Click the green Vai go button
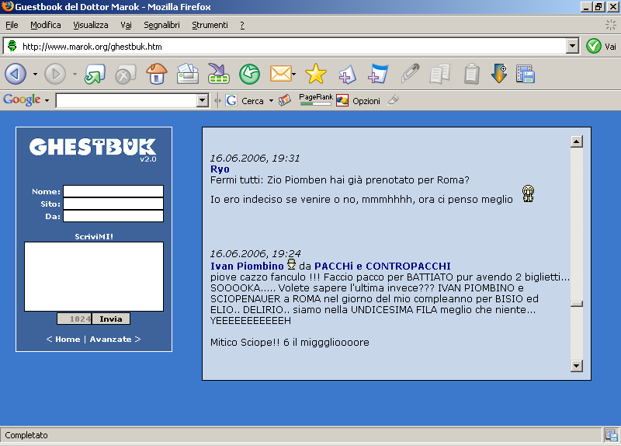 coord(594,46)
